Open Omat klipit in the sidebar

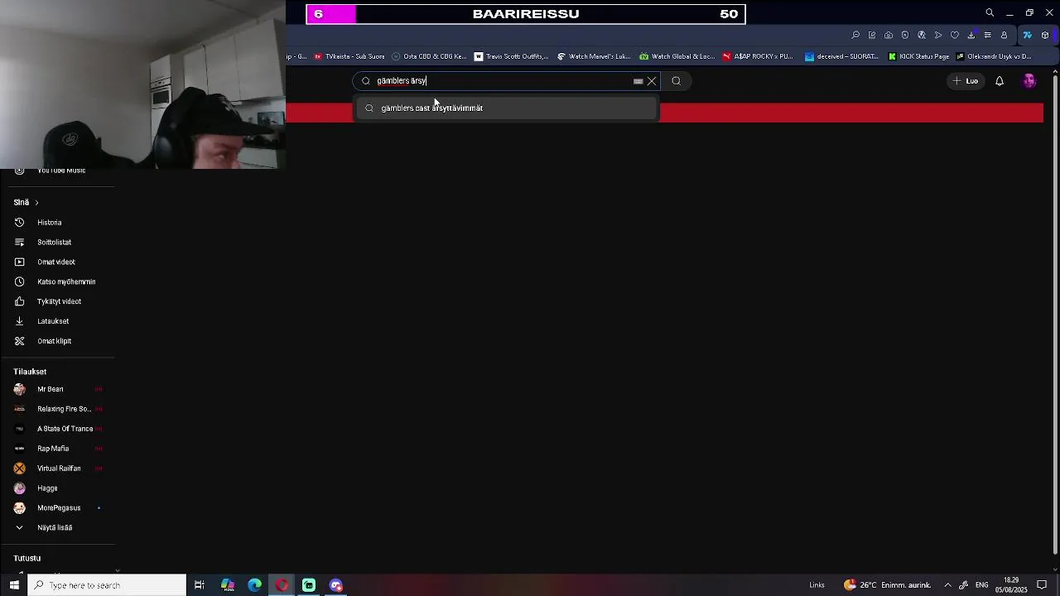56,341
